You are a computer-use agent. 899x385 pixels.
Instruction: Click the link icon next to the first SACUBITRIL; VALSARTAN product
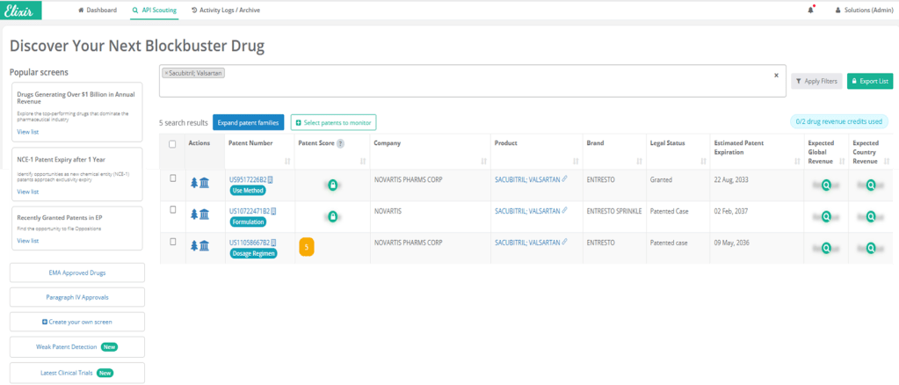565,179
